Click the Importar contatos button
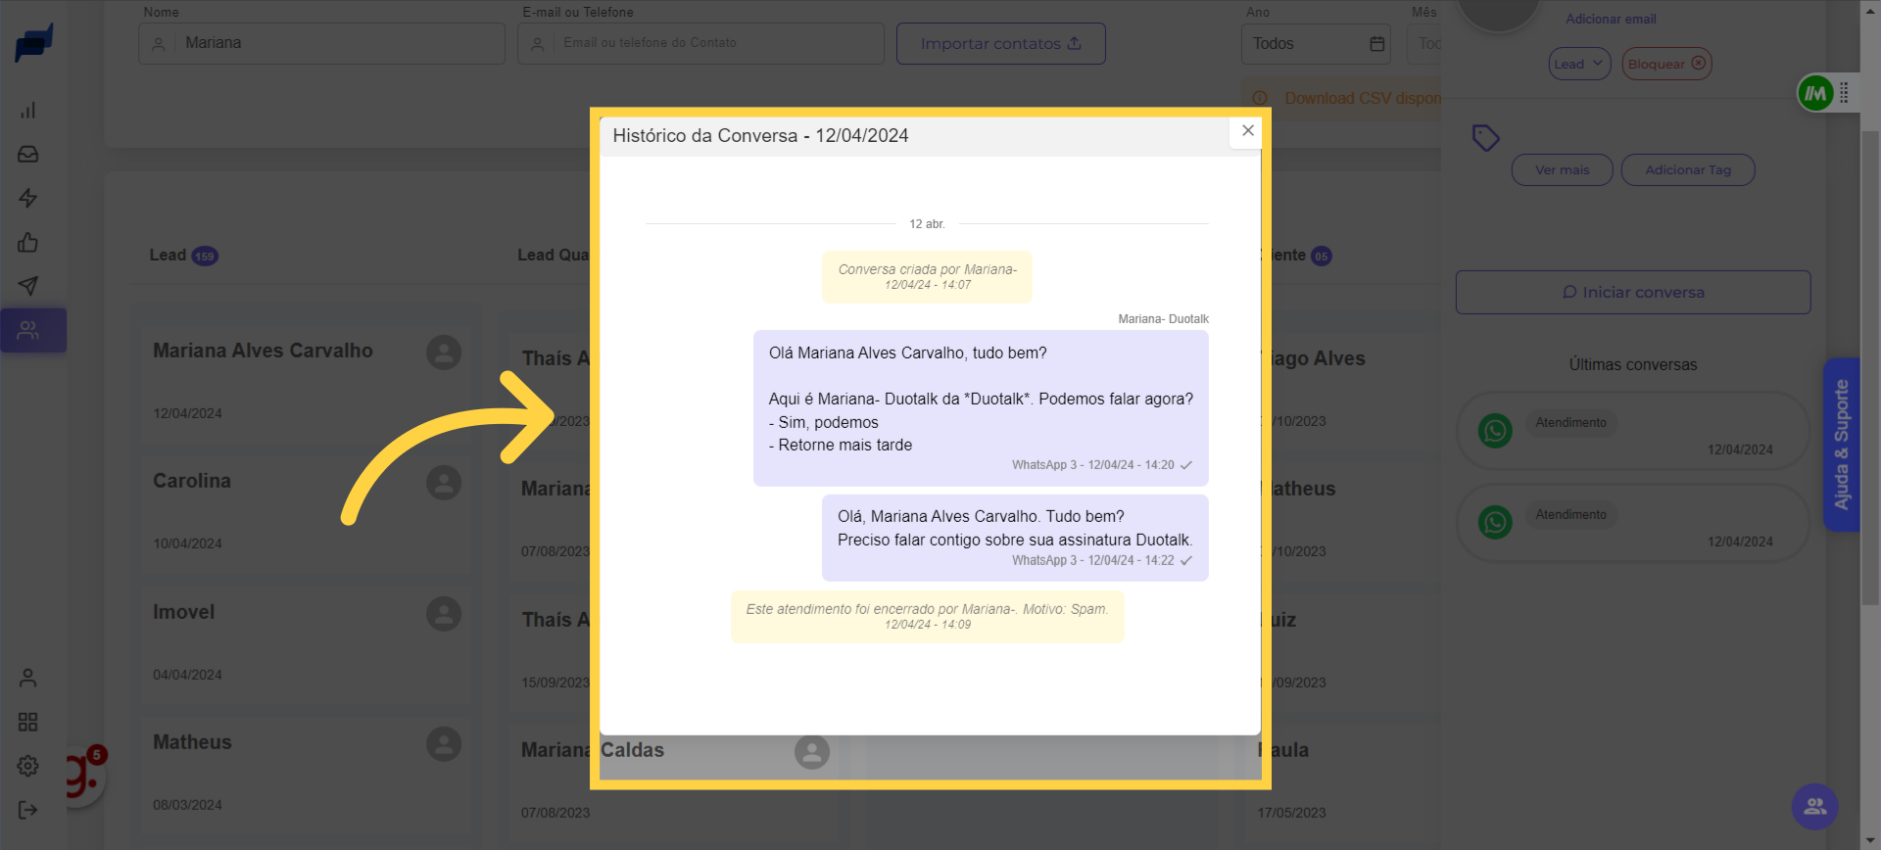Image resolution: width=1881 pixels, height=850 pixels. point(1000,44)
